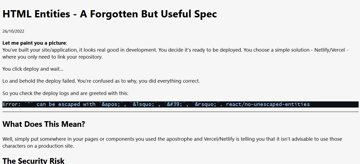Click the bold text Let me paint you a picture
The height and width of the screenshot is (164, 360).
coord(34,43)
